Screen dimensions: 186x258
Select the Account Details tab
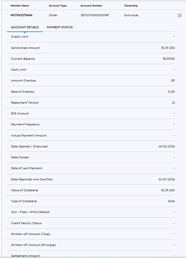(25, 27)
